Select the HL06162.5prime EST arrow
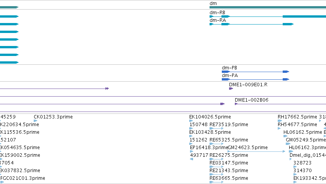Screen dimensions: 326x184 pos(285,136)
